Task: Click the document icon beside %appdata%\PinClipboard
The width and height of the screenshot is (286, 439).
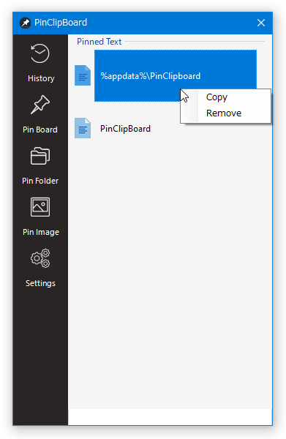Action: [x=83, y=75]
